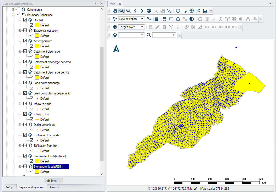Click the grid table tool icon

point(192,11)
